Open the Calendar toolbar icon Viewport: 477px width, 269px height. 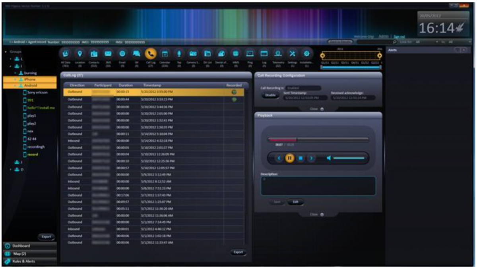point(165,54)
